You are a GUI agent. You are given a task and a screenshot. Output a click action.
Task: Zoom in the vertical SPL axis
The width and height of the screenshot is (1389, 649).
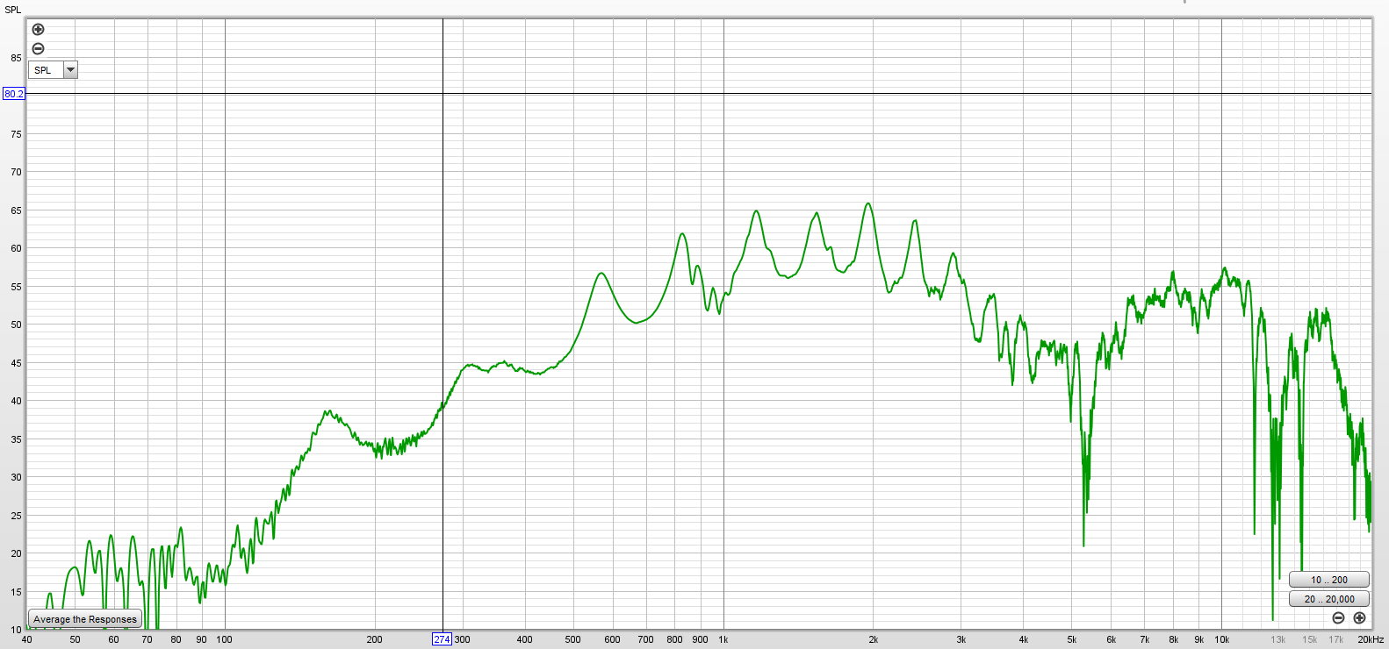point(38,30)
